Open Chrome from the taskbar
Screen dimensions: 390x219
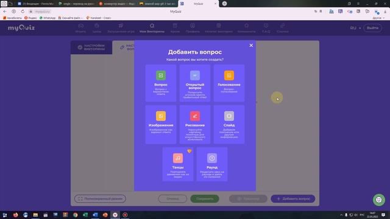75,215
